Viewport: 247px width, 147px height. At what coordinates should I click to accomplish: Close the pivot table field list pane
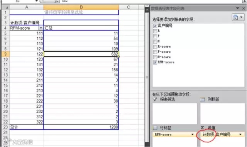pos(244,8)
